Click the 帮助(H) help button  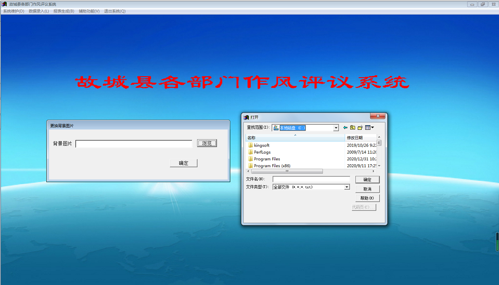point(368,198)
